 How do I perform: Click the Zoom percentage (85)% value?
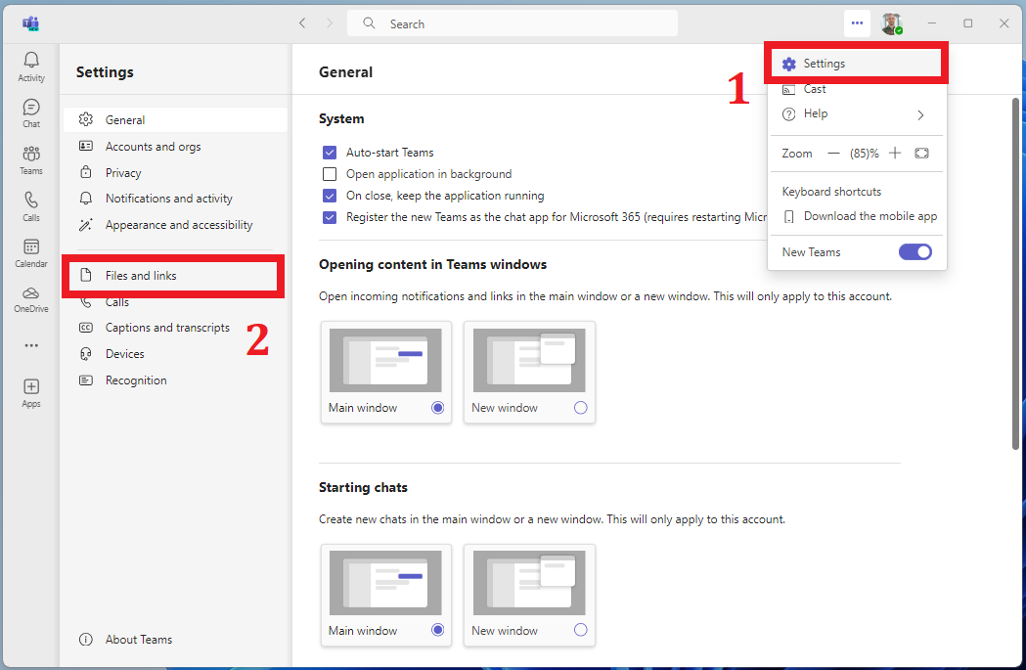point(865,154)
